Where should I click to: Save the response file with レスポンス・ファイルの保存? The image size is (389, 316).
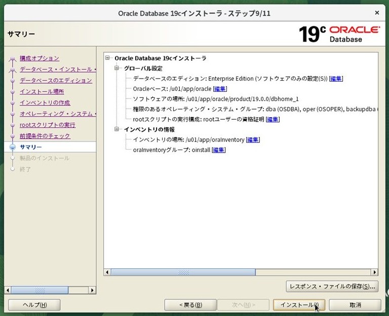332,287
